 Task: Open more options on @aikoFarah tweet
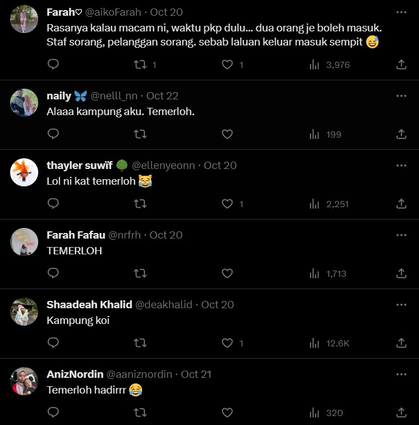pos(401,12)
